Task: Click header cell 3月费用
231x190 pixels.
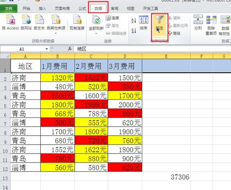Action: (125, 66)
